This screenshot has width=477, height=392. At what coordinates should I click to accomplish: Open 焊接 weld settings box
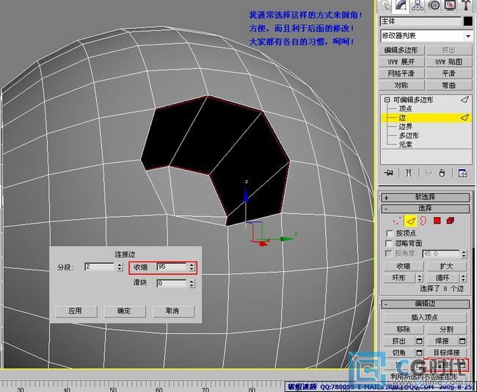pos(462,341)
